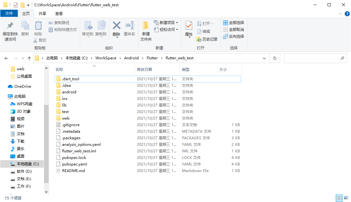The image size is (351, 202).
Task: Navigate to Flutter via breadcrumb link
Action: tap(152, 58)
